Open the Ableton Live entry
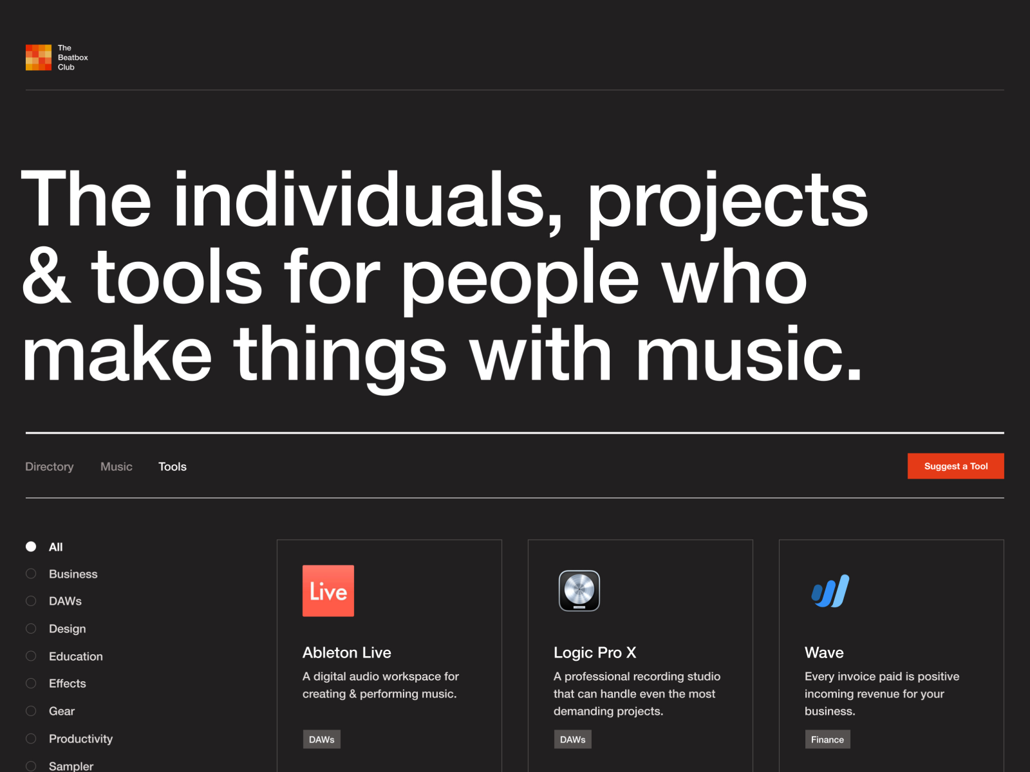Screen dimensions: 1030x772 347,652
